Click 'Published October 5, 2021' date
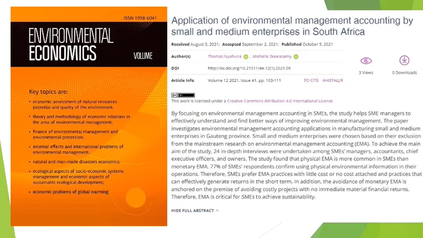 (307, 44)
